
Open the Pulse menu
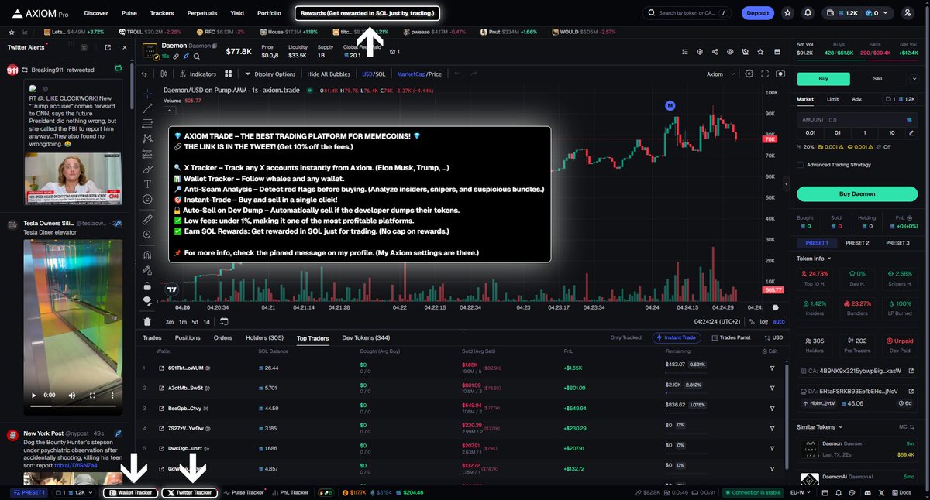coord(129,13)
